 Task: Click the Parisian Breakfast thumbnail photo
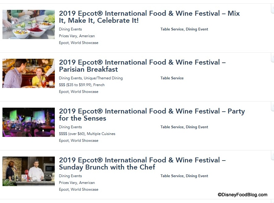[x=29, y=73]
